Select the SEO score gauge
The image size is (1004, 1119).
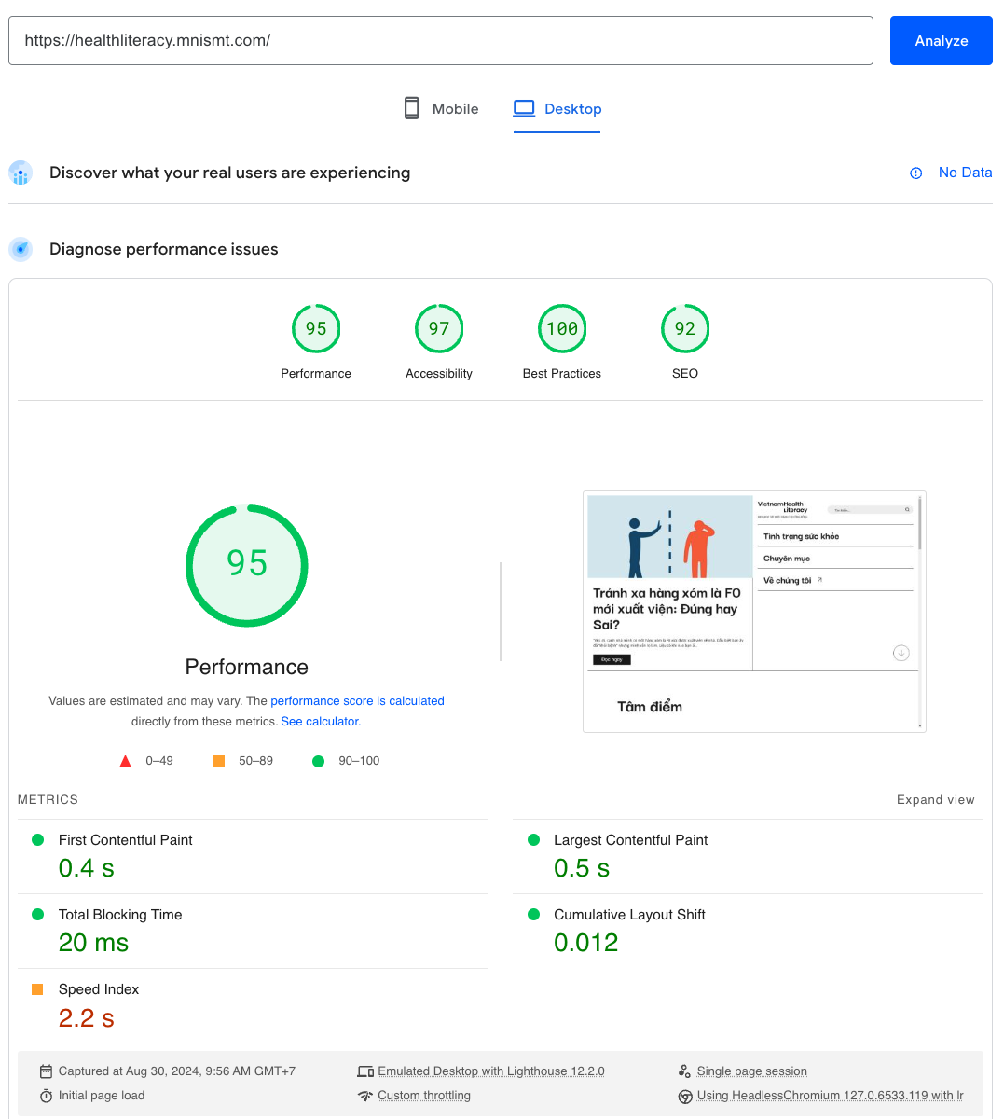tap(685, 329)
